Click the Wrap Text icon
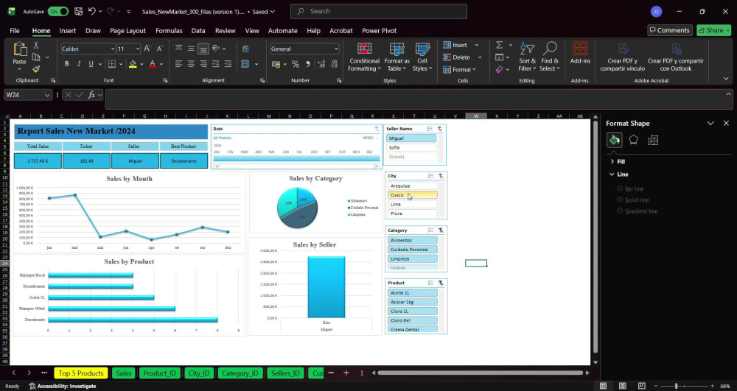The height and width of the screenshot is (391, 737). (x=245, y=49)
